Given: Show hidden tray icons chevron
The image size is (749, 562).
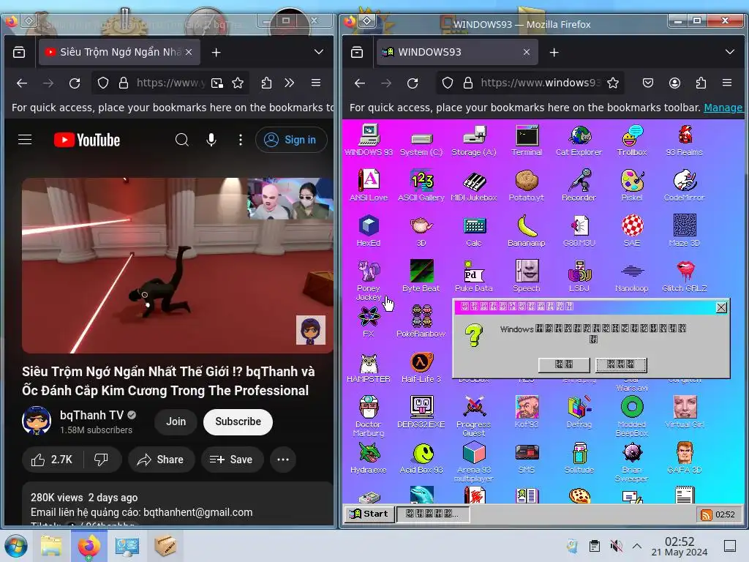Looking at the screenshot, I should click(637, 546).
